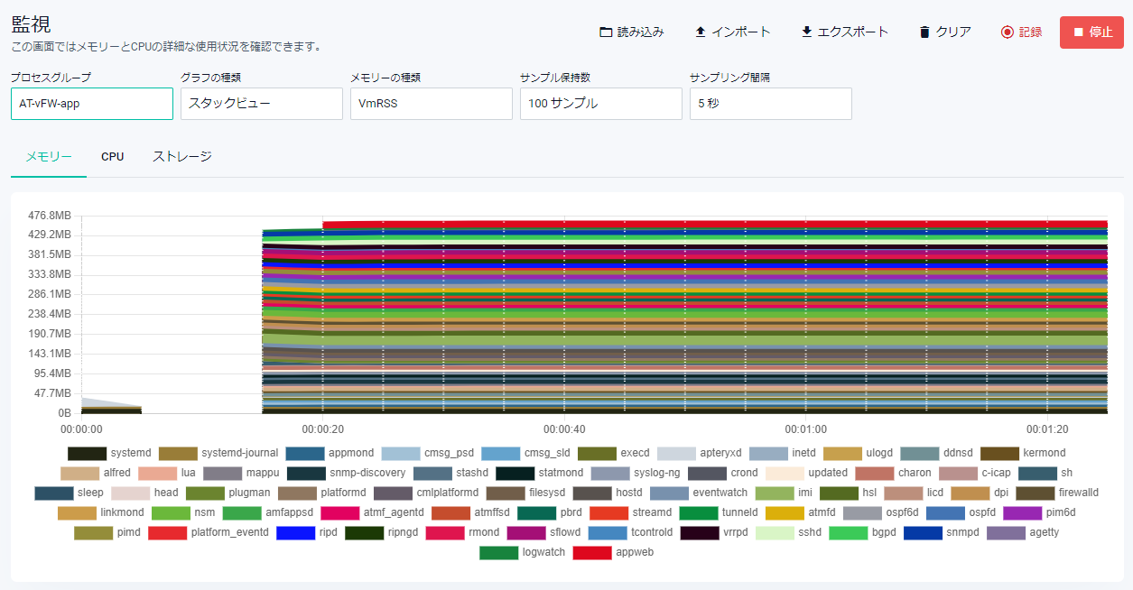
Task: Switch to the ストレージ tab
Action: [182, 157]
